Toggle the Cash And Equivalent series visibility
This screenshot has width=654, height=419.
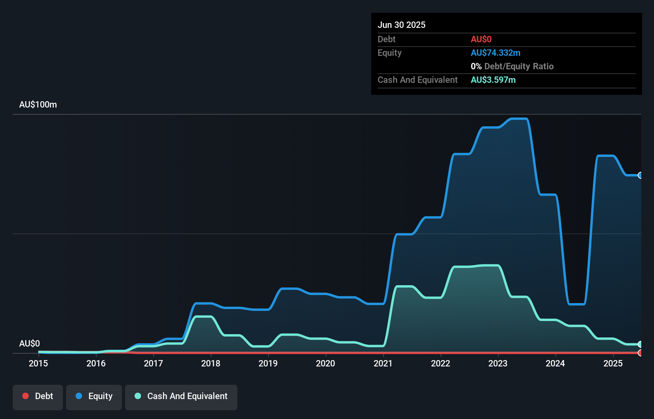[181, 396]
